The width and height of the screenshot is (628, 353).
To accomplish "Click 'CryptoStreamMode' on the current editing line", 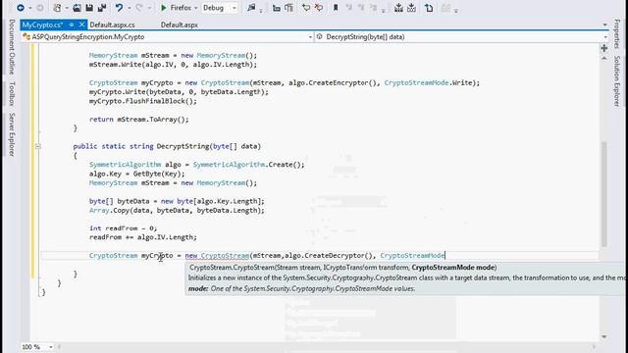I will tap(412, 255).
